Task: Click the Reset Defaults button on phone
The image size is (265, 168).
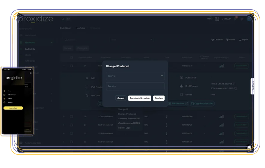Action: [13, 108]
